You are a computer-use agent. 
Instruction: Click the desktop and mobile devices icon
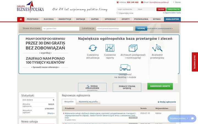(x=125, y=67)
